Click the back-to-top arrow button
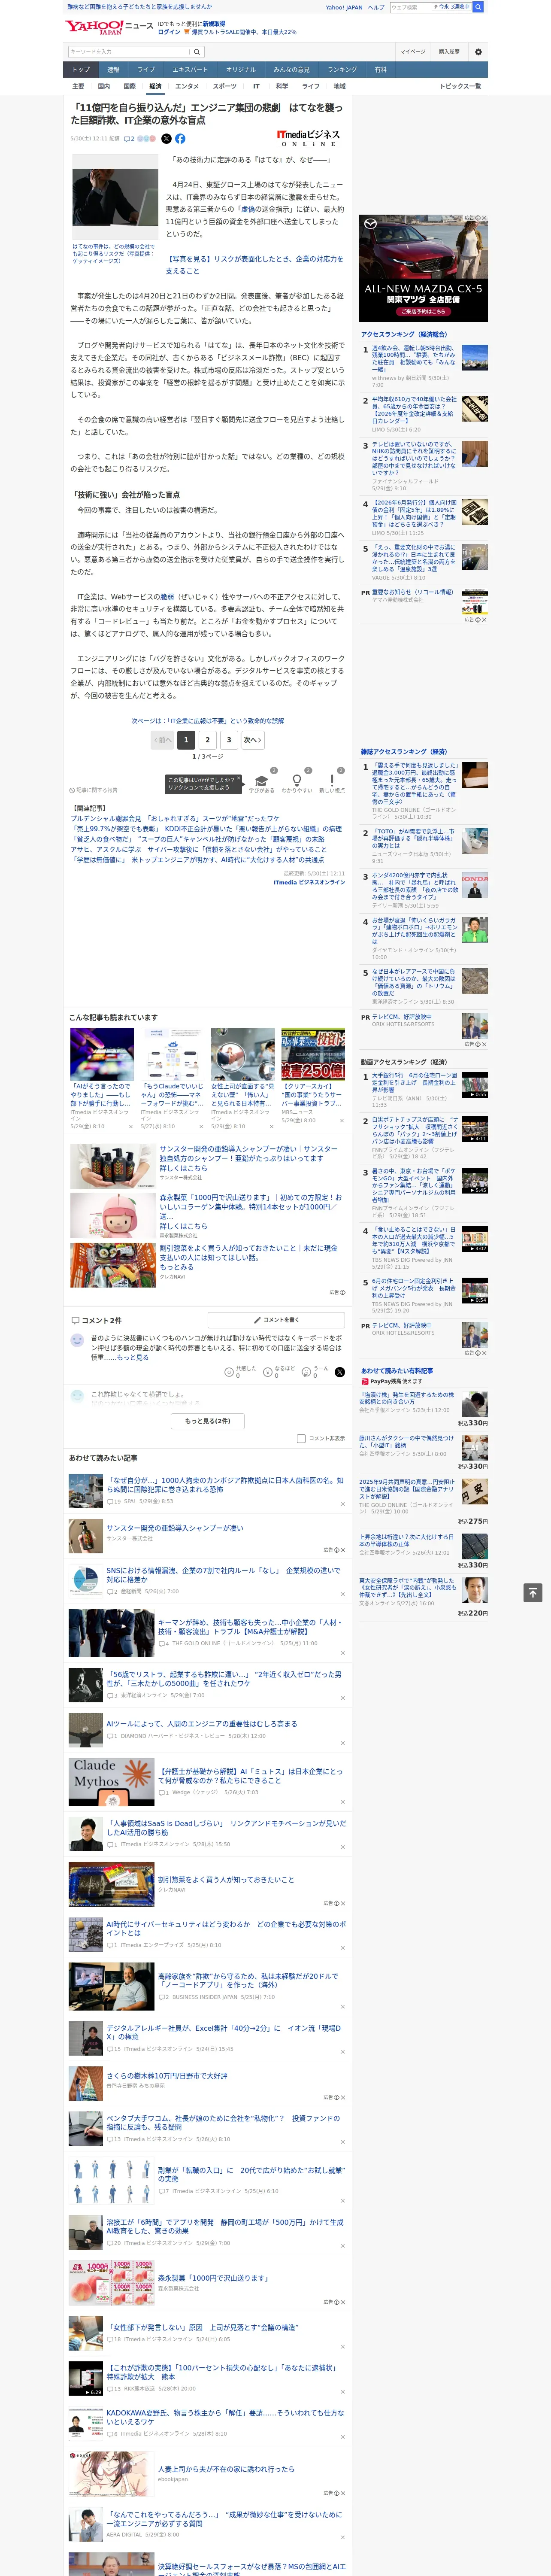This screenshot has height=2576, width=551. coord(533,1593)
